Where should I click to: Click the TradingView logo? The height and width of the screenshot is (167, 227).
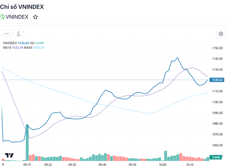9,155
